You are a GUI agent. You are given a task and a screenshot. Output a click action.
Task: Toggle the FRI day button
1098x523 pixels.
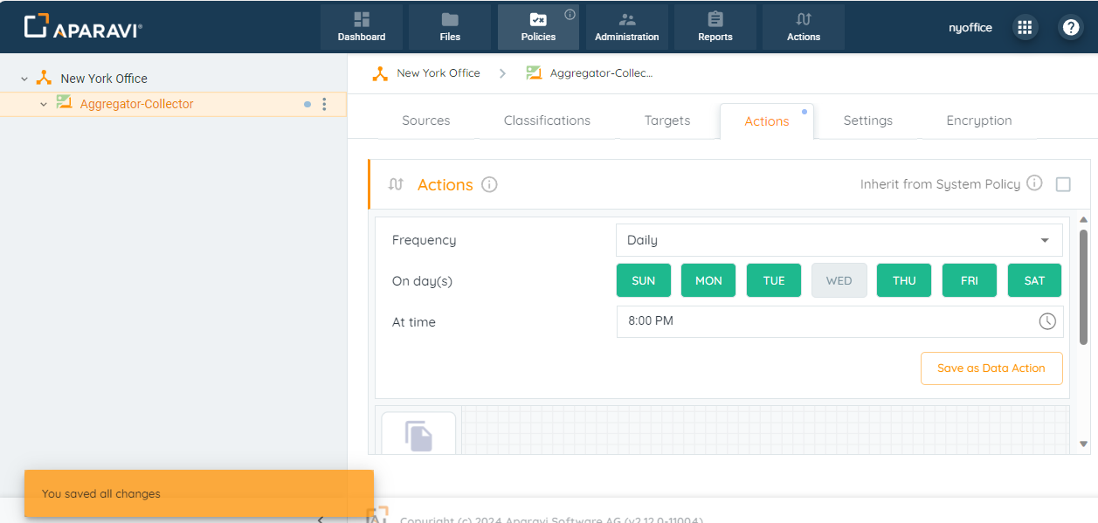(x=969, y=280)
